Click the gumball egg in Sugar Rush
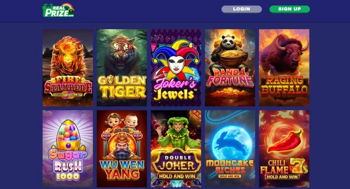This screenshot has height=189, width=350. [68, 135]
